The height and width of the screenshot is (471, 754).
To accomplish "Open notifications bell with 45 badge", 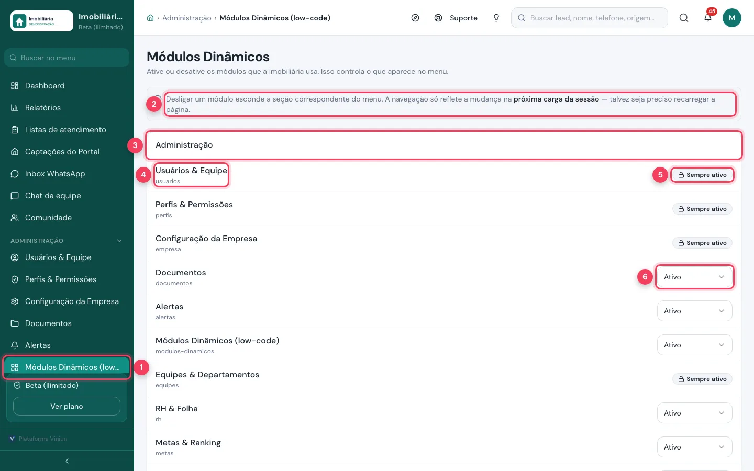I will point(708,18).
